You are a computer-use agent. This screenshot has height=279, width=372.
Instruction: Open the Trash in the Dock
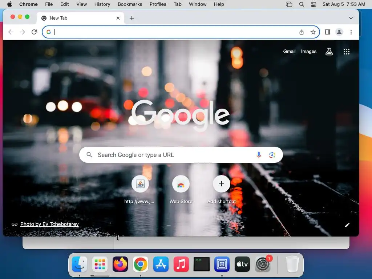tap(292, 264)
